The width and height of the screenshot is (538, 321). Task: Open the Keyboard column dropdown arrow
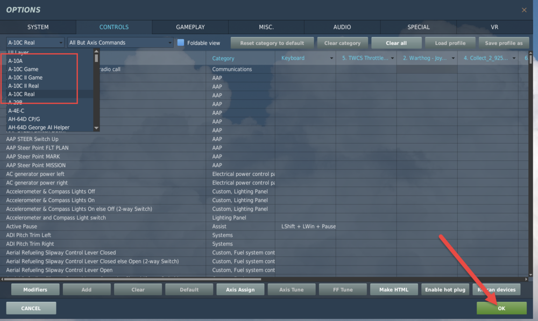(x=331, y=58)
